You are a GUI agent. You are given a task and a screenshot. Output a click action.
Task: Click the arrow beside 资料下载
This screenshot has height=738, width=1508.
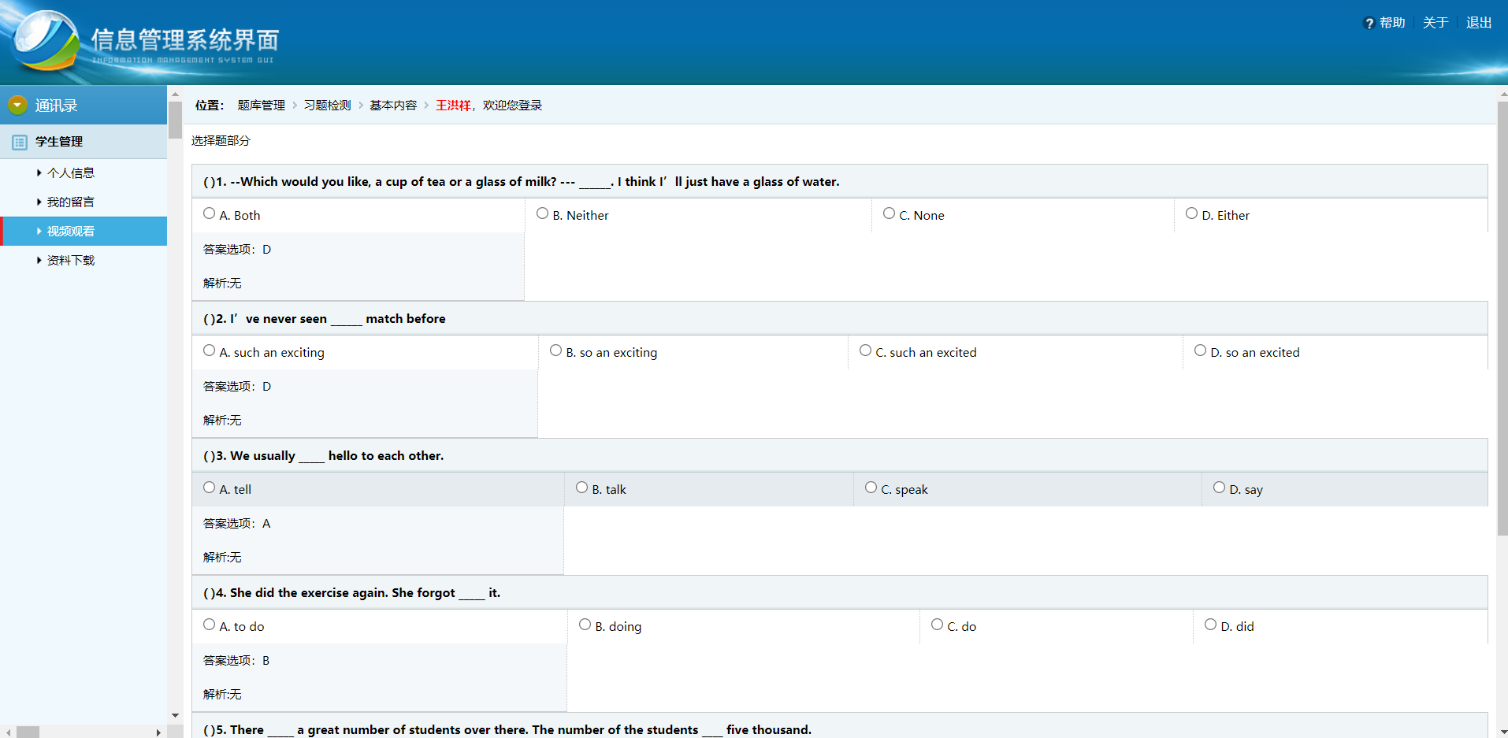[x=39, y=260]
